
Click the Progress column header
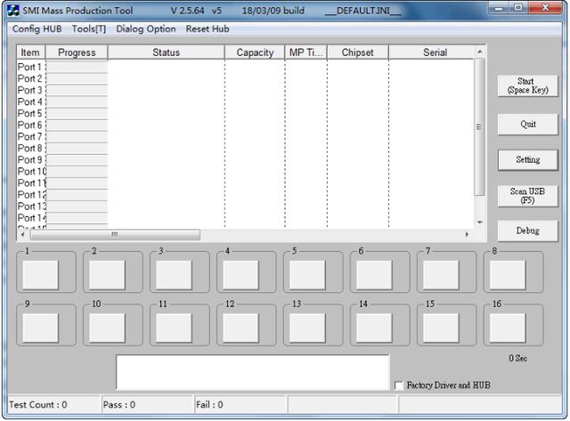(77, 53)
